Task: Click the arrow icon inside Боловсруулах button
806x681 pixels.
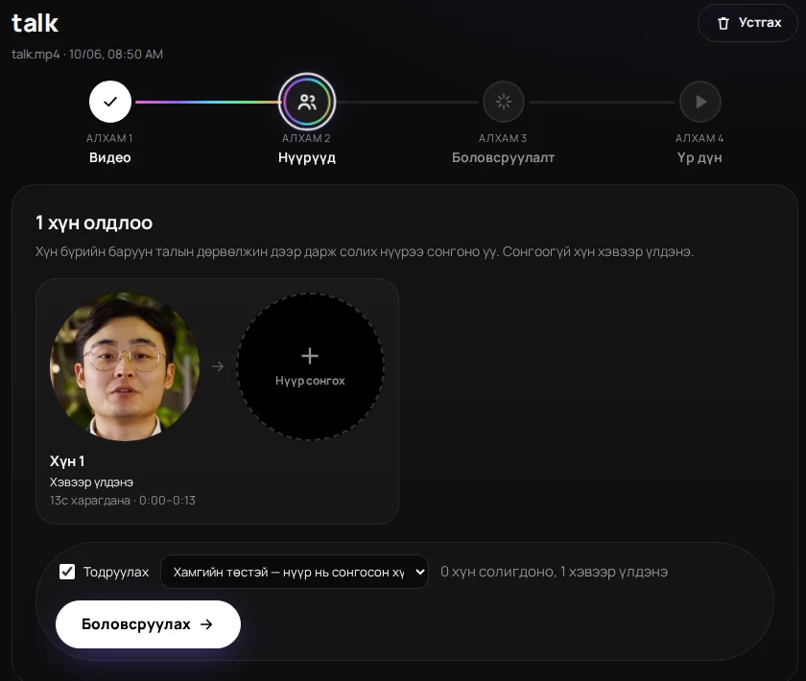Action: [x=206, y=624]
